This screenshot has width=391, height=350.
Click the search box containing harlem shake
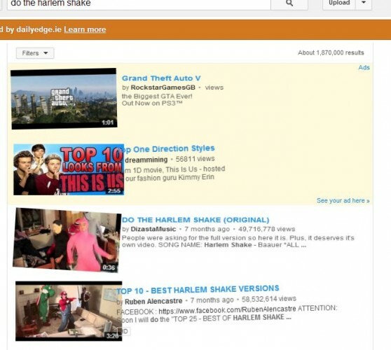pyautogui.click(x=139, y=3)
